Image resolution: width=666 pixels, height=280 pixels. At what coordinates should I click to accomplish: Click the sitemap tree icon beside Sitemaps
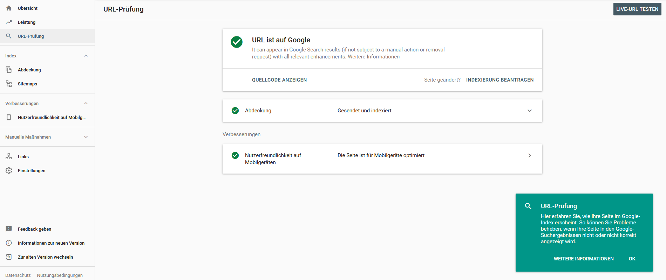pos(9,84)
